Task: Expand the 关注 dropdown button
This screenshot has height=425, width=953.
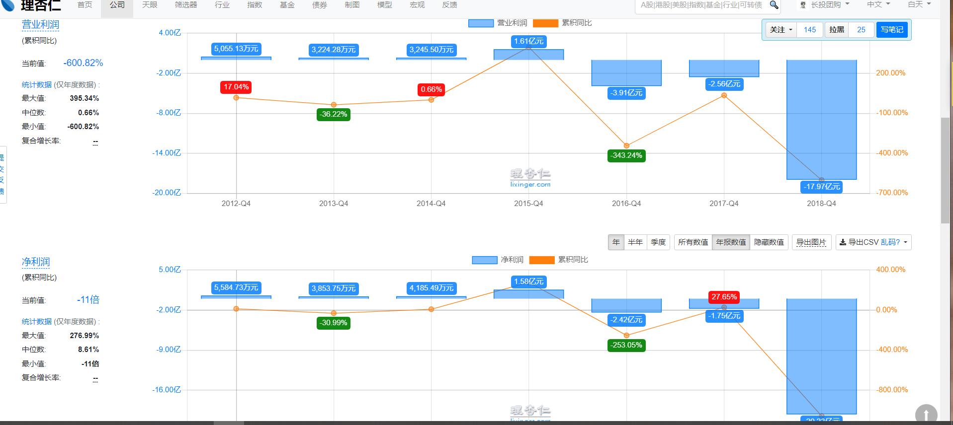Action: (781, 30)
